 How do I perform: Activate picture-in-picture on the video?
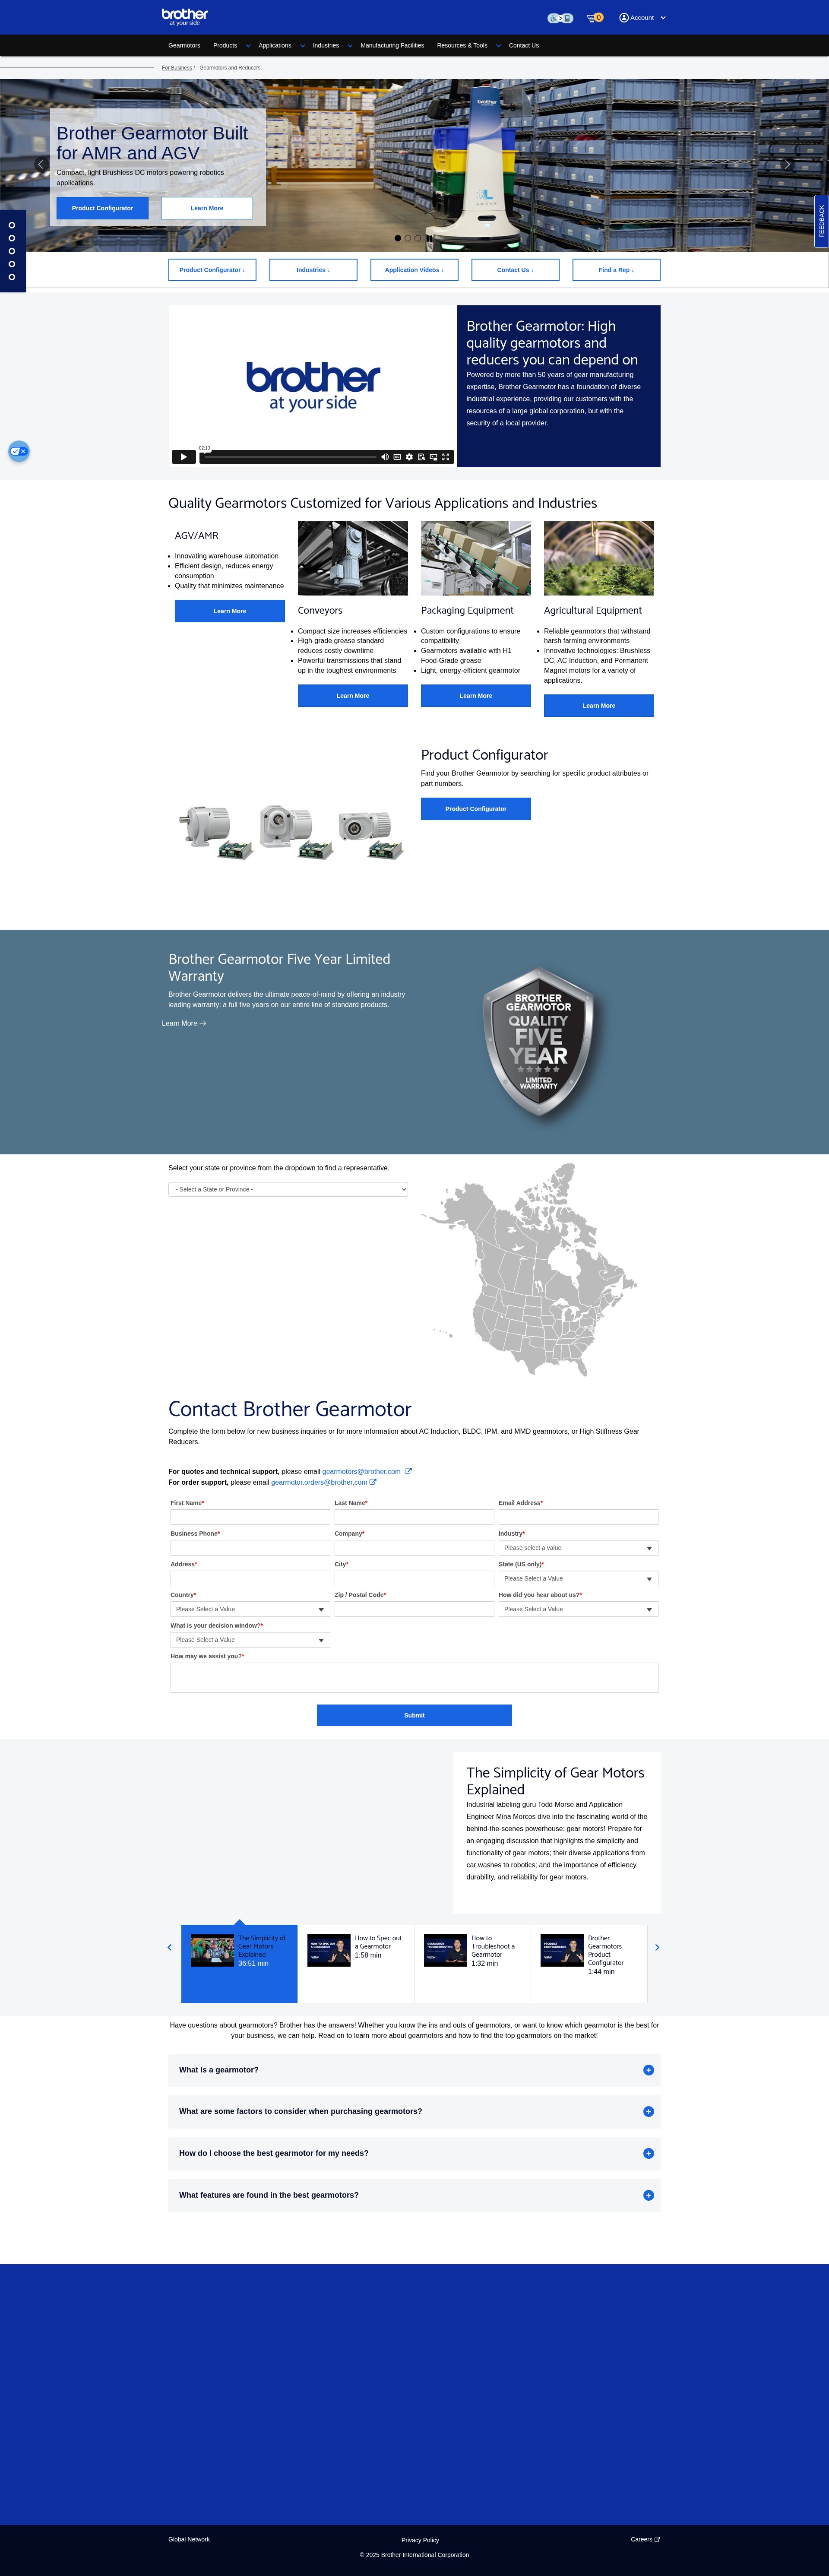[x=433, y=457]
